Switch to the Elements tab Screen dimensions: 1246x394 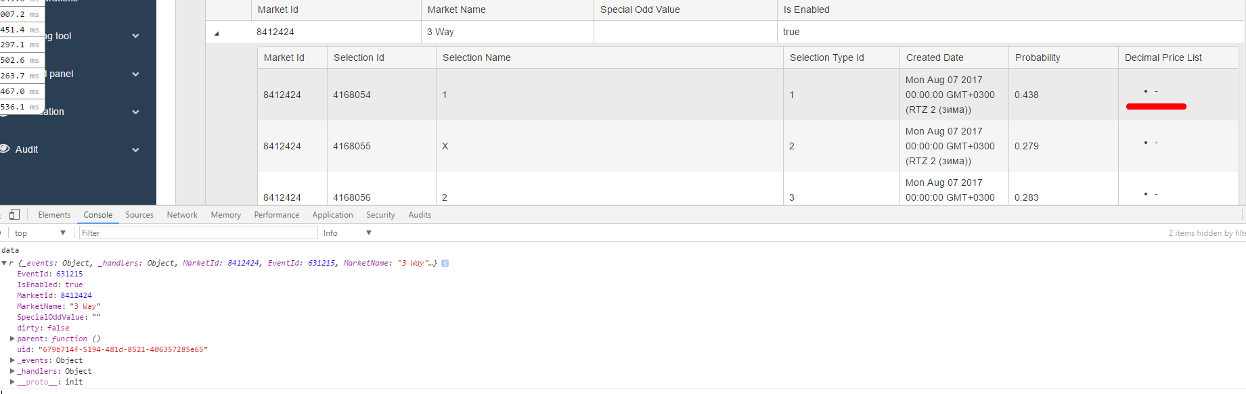(x=54, y=215)
